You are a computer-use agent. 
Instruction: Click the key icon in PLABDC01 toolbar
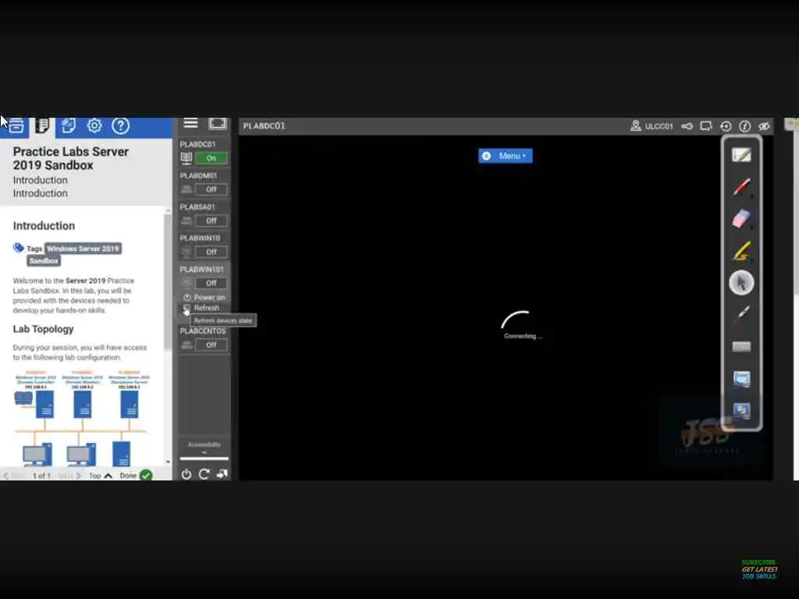[687, 126]
